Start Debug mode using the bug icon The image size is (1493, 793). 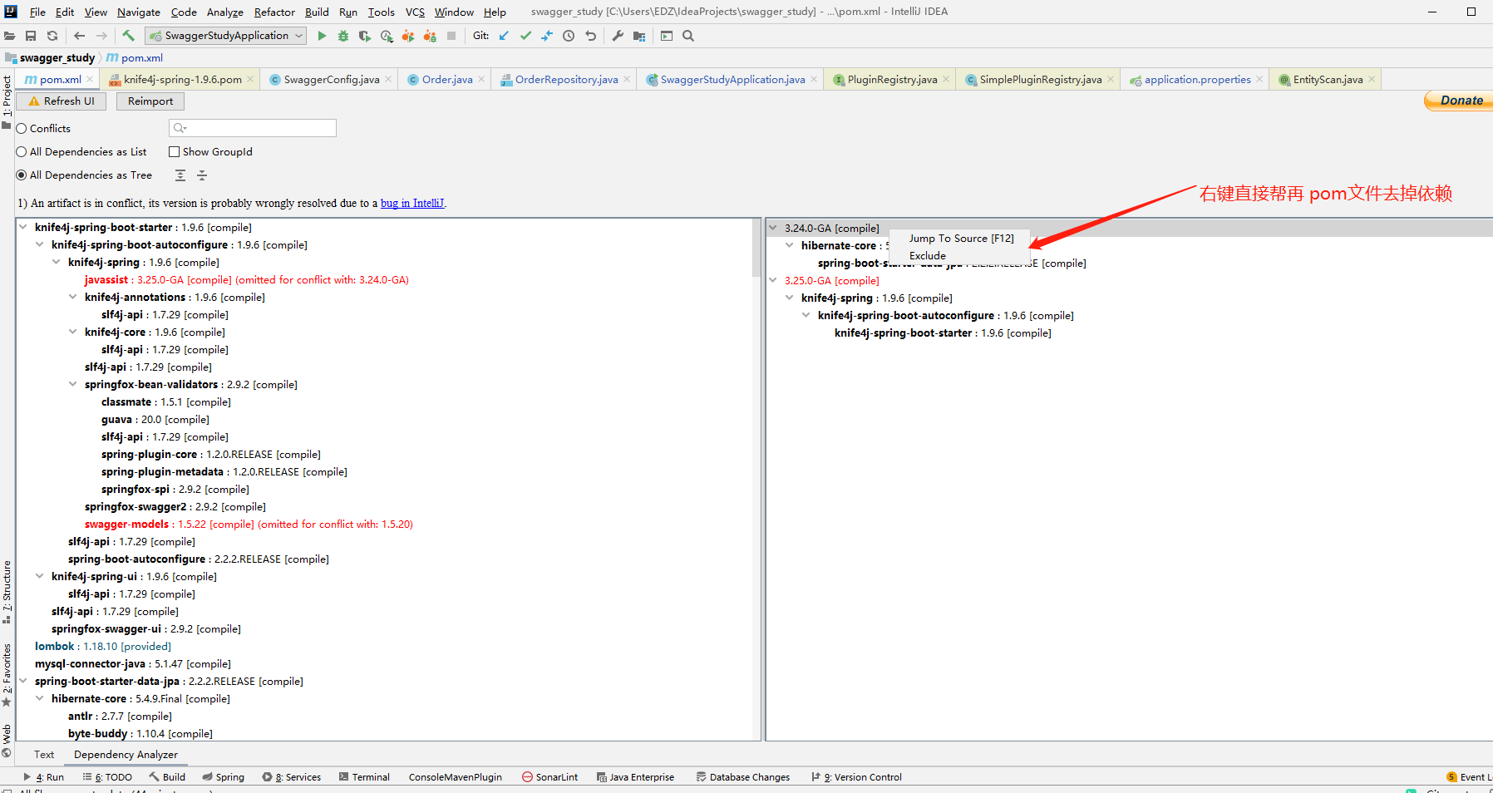(343, 36)
